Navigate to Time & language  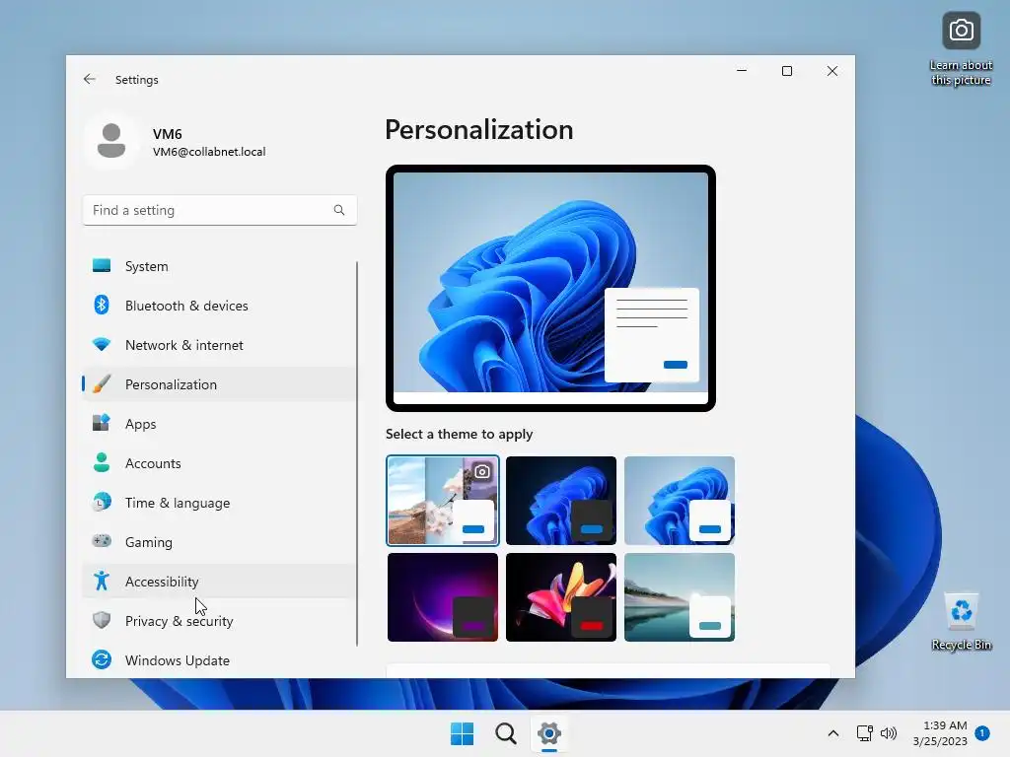[x=219, y=502]
